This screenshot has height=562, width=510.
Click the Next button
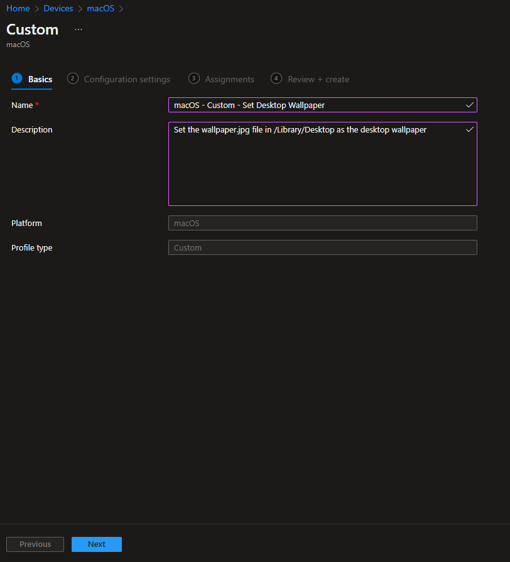coord(97,544)
